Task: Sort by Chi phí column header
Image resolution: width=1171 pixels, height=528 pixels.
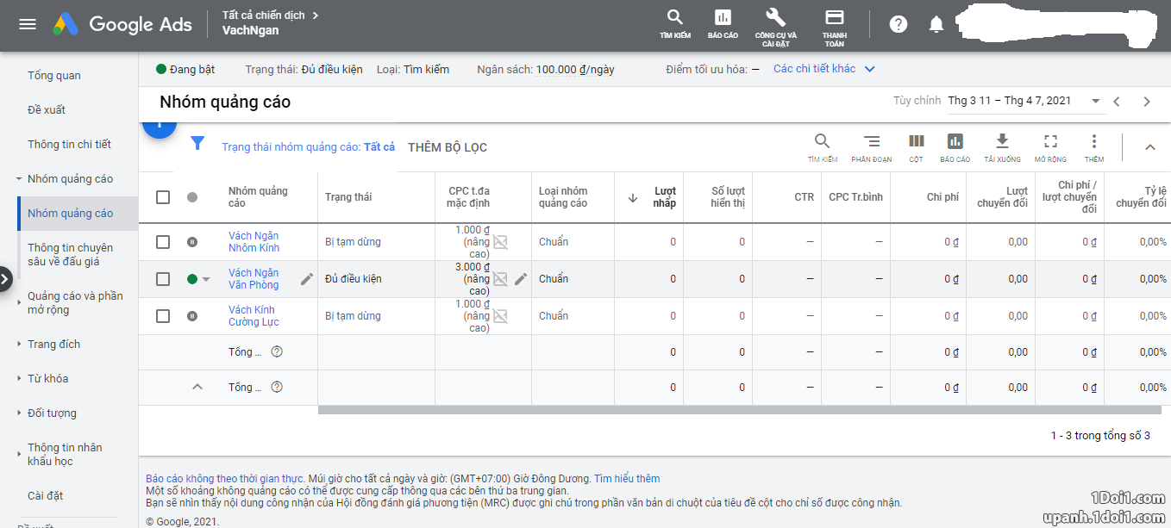Action: [942, 197]
